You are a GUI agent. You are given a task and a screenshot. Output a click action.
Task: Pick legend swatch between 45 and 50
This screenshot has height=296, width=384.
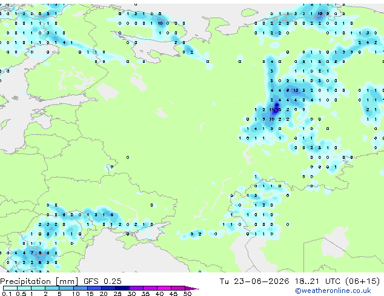(x=178, y=288)
